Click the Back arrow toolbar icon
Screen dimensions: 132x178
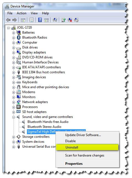point(8,20)
